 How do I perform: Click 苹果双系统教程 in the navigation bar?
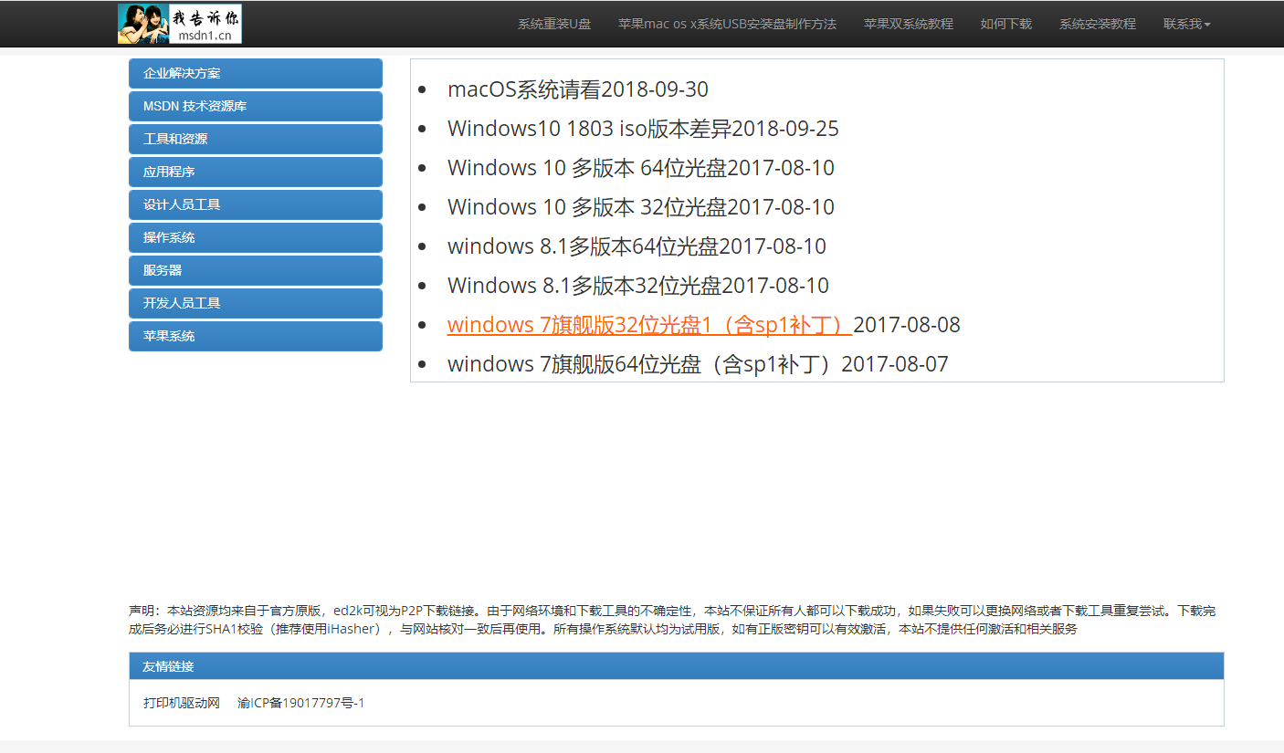pyautogui.click(x=909, y=25)
